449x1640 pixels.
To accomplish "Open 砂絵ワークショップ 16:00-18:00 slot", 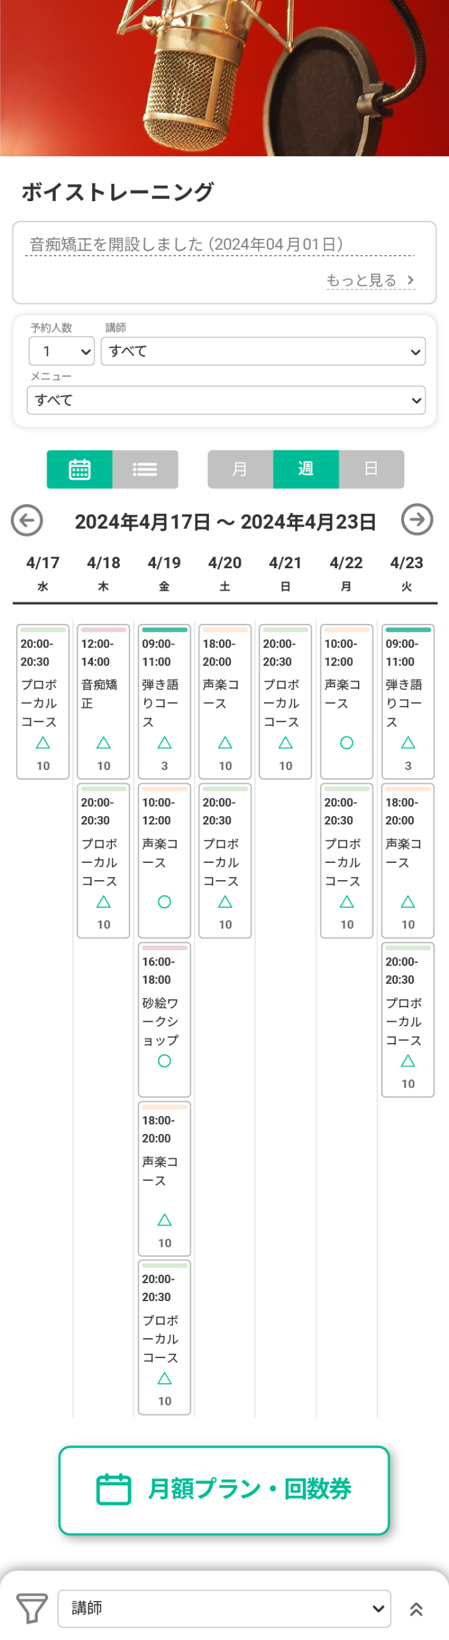I will click(164, 1018).
